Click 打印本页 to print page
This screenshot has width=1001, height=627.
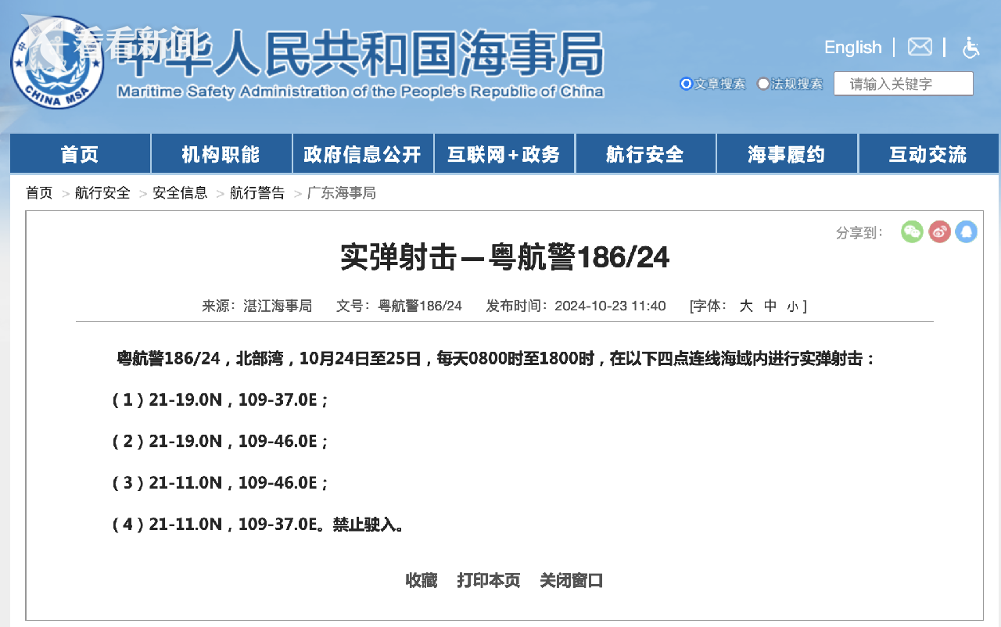coord(489,580)
